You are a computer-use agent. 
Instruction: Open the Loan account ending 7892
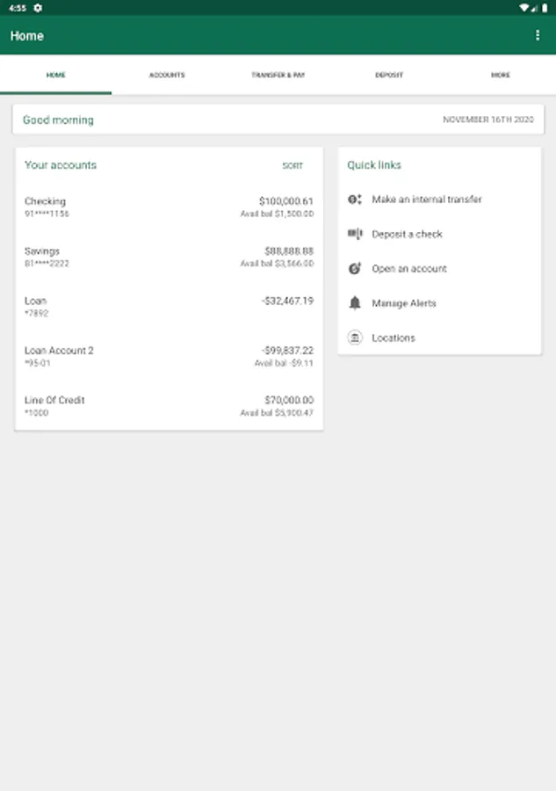pos(169,306)
